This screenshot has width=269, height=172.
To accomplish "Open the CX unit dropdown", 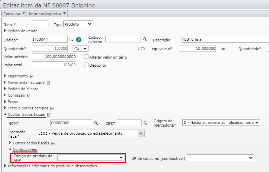I will (80, 48).
